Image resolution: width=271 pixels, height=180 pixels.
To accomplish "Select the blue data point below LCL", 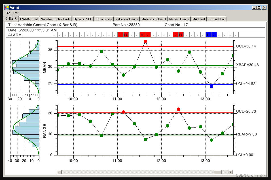I will click(x=211, y=86).
